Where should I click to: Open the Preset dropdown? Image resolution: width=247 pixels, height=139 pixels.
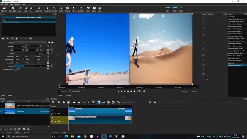pos(30,43)
